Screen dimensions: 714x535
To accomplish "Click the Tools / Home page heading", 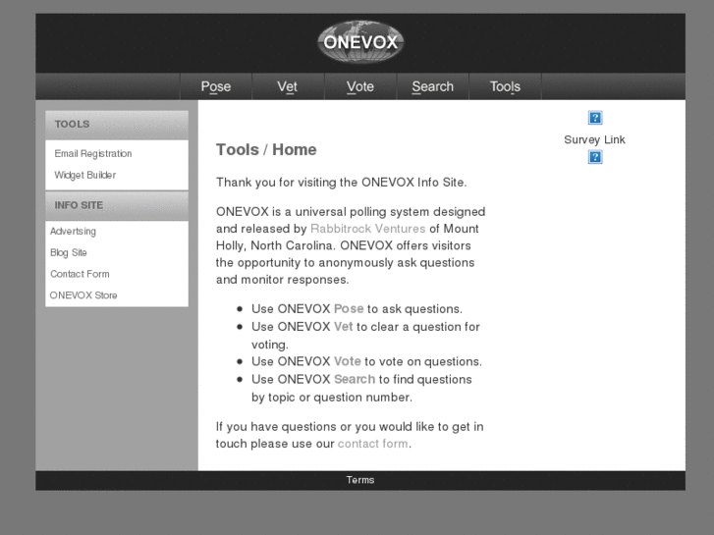I will [266, 149].
